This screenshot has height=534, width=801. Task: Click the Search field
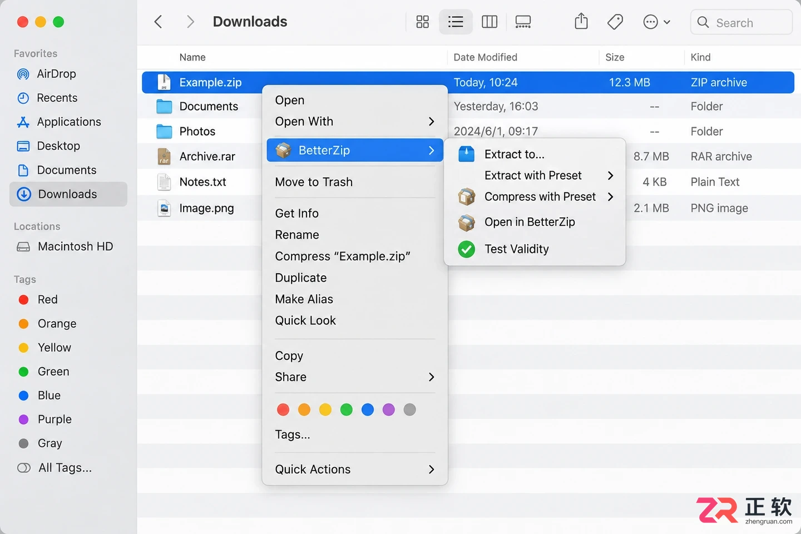(x=741, y=22)
